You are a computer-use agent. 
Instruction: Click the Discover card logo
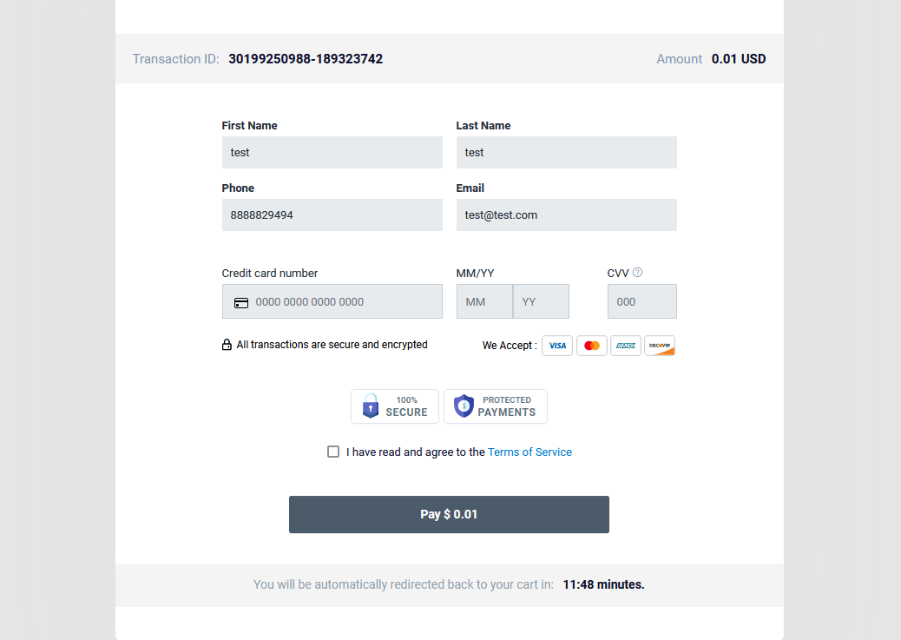click(x=659, y=346)
